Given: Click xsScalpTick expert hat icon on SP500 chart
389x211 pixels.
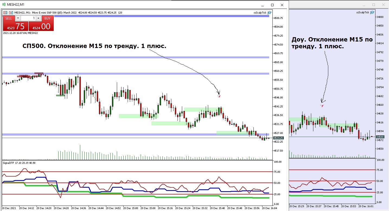Looking at the screenshot, I should point(269,12).
